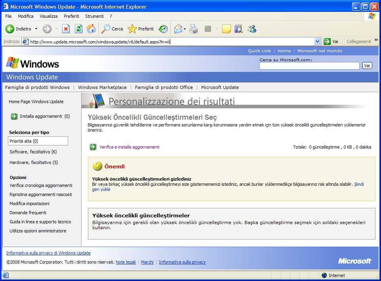The image size is (381, 281).
Task: Launch Messenger from the people icon
Action: point(252,29)
